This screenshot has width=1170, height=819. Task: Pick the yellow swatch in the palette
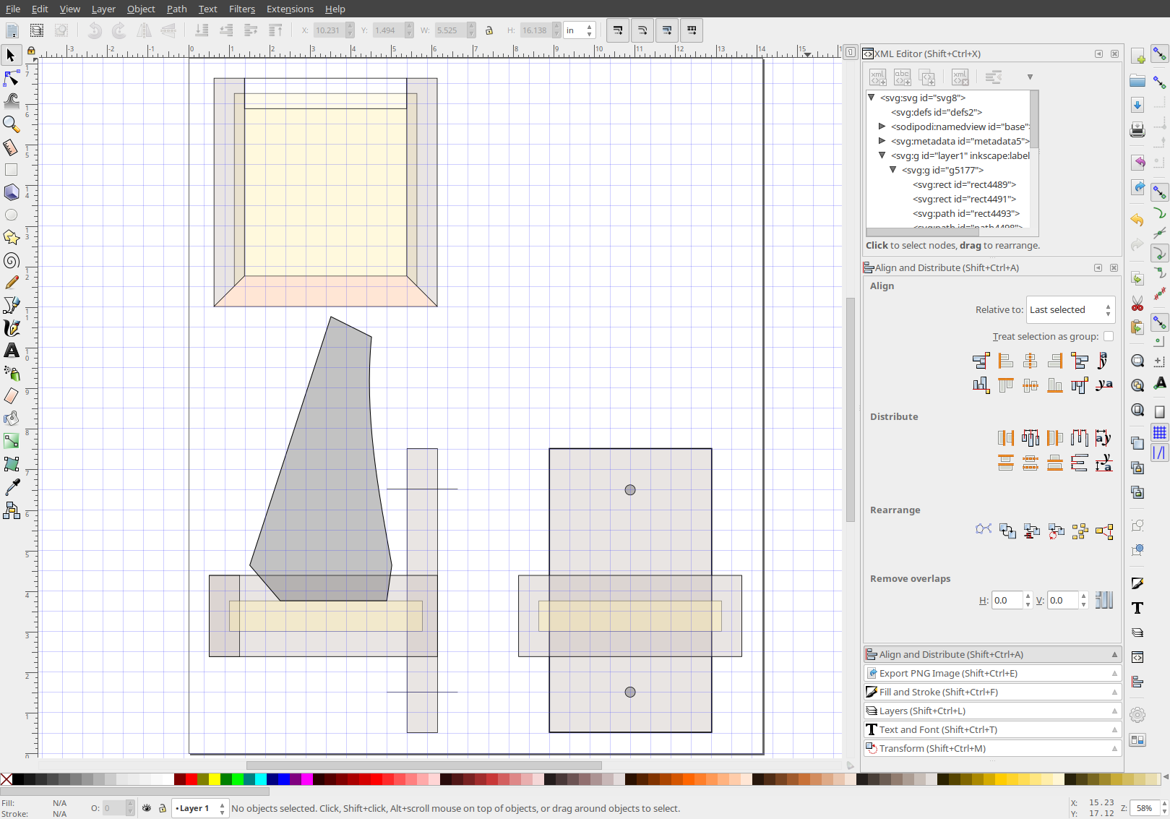pyautogui.click(x=215, y=779)
